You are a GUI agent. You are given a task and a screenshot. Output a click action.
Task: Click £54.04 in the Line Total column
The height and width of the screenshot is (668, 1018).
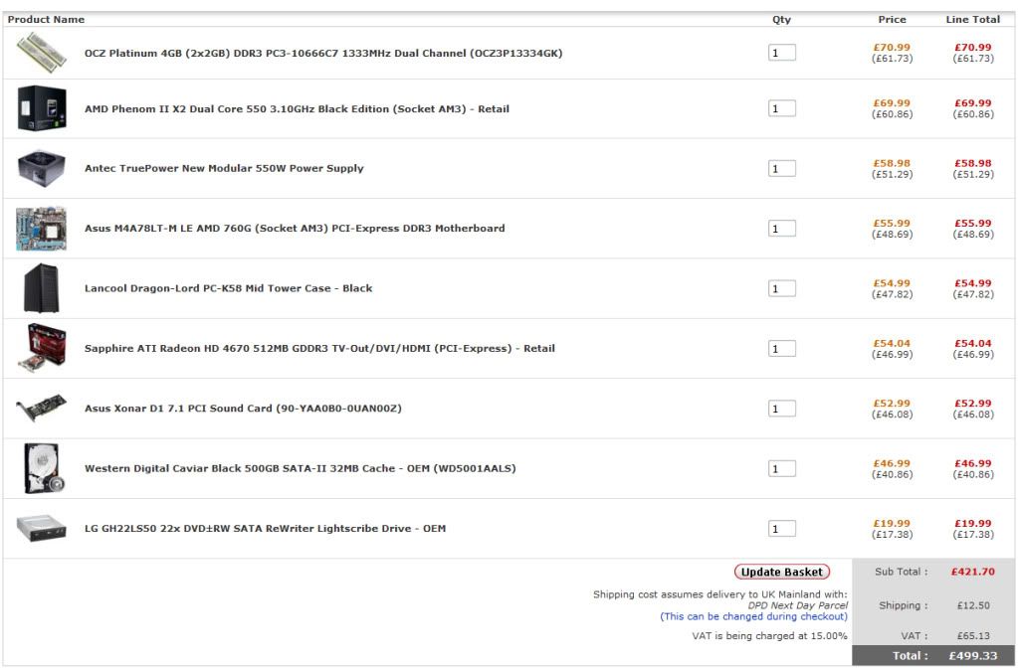click(x=973, y=343)
